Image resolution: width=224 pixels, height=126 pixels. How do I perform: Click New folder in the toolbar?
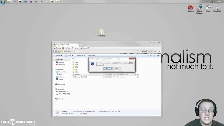click(x=92, y=55)
